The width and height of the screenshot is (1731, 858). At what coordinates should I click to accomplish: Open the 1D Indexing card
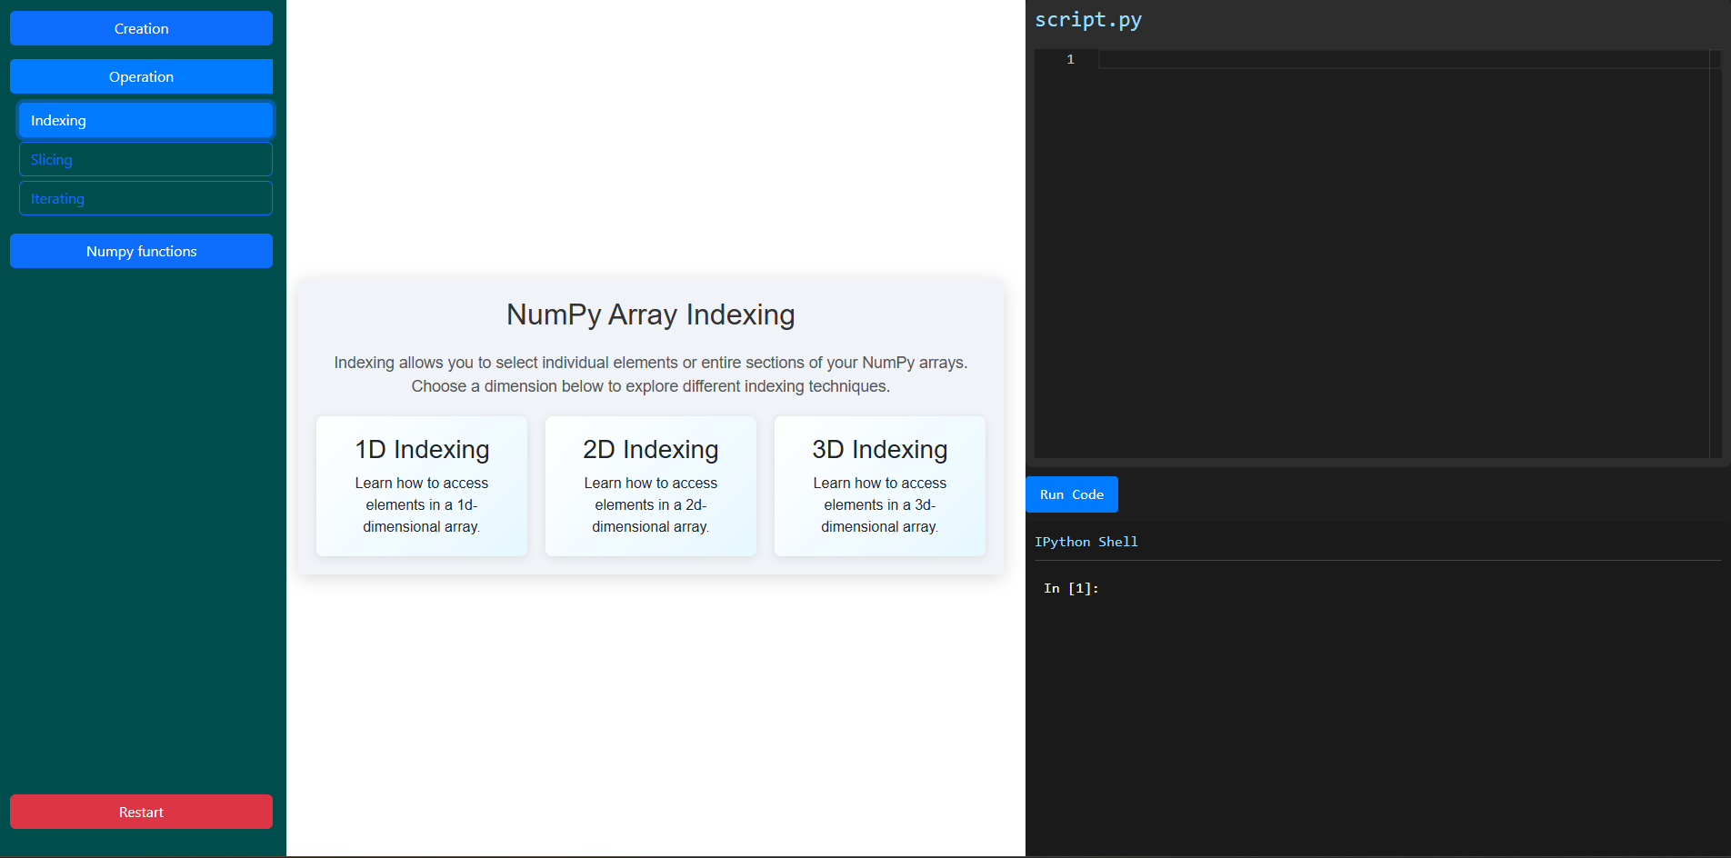[x=422, y=485]
